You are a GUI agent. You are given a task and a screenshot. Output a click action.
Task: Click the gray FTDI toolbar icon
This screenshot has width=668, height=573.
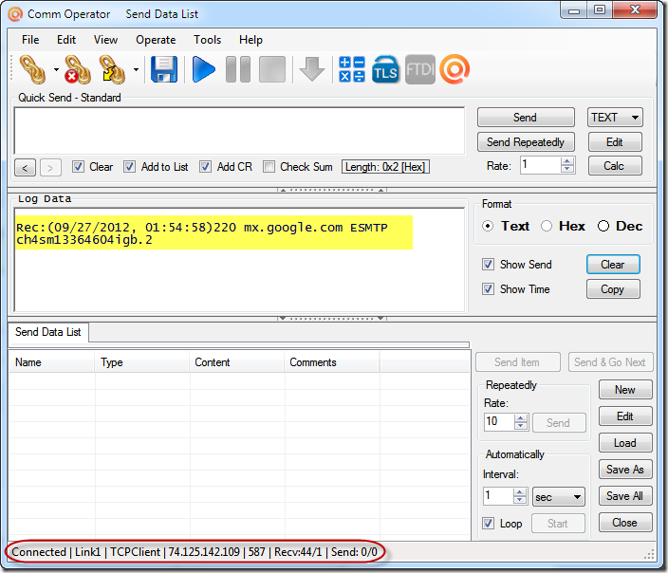[419, 69]
